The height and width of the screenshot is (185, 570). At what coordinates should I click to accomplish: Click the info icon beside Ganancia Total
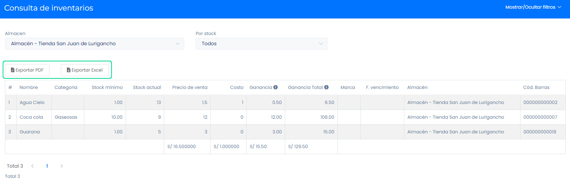coord(326,87)
